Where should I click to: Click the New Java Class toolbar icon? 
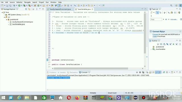pos(38,5)
